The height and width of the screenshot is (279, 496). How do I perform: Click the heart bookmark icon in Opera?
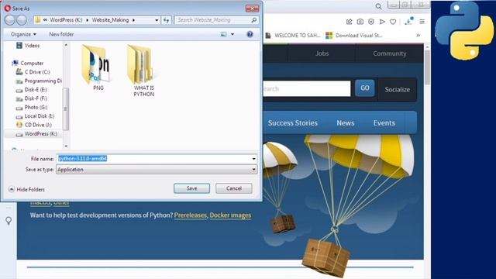(393, 22)
